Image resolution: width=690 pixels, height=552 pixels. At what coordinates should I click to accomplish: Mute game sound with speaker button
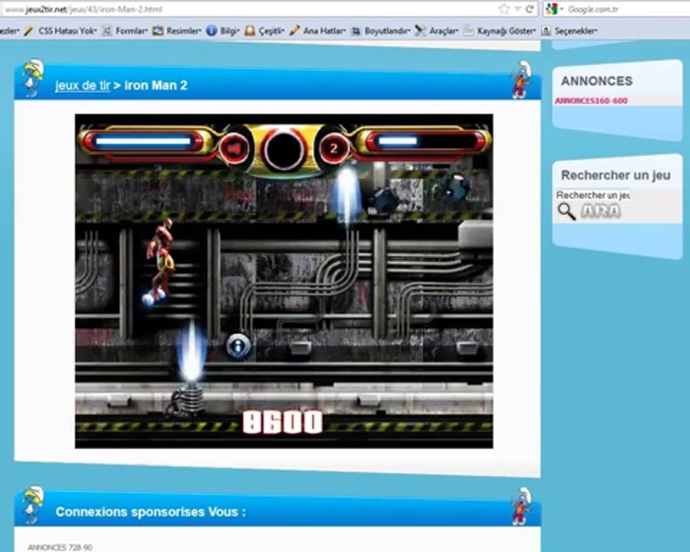pos(234,149)
